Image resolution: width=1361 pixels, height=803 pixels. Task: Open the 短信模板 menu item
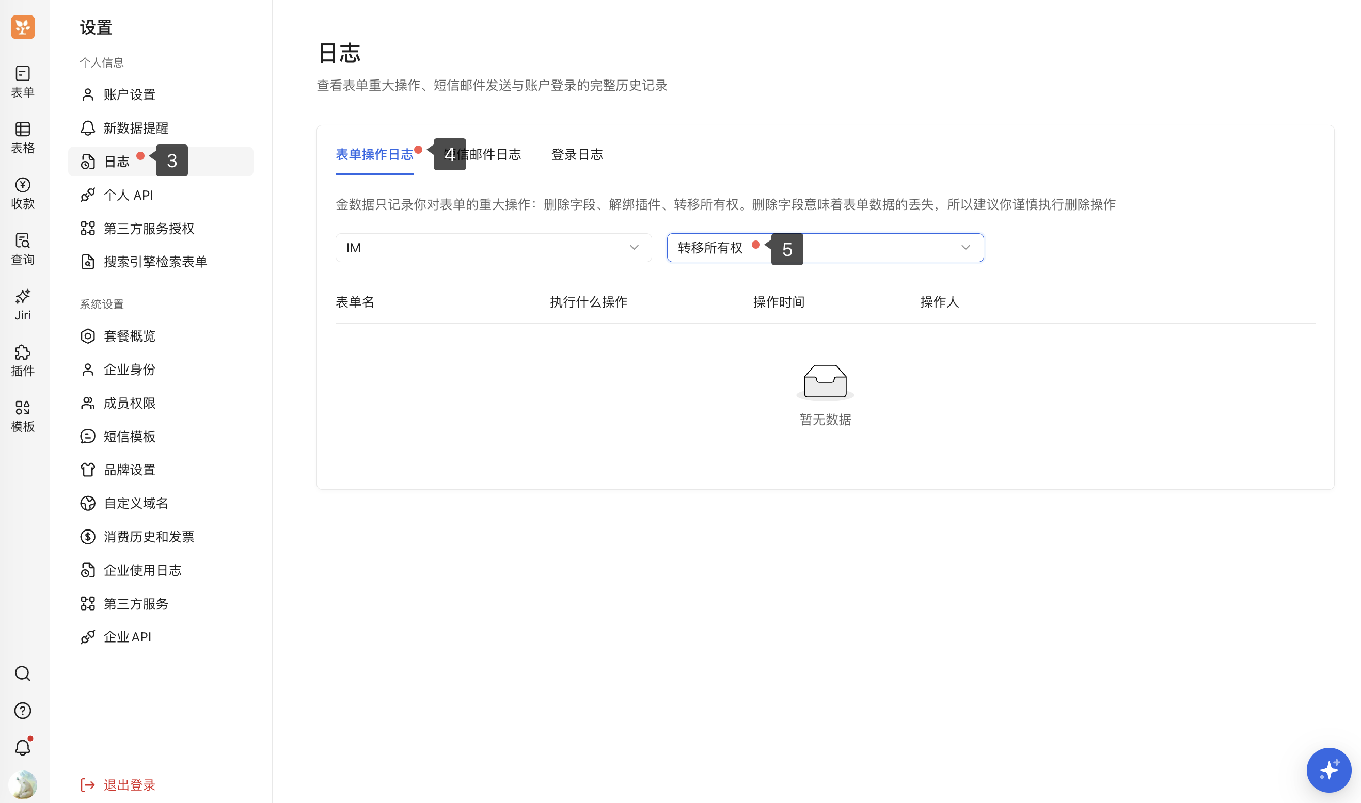pyautogui.click(x=161, y=436)
